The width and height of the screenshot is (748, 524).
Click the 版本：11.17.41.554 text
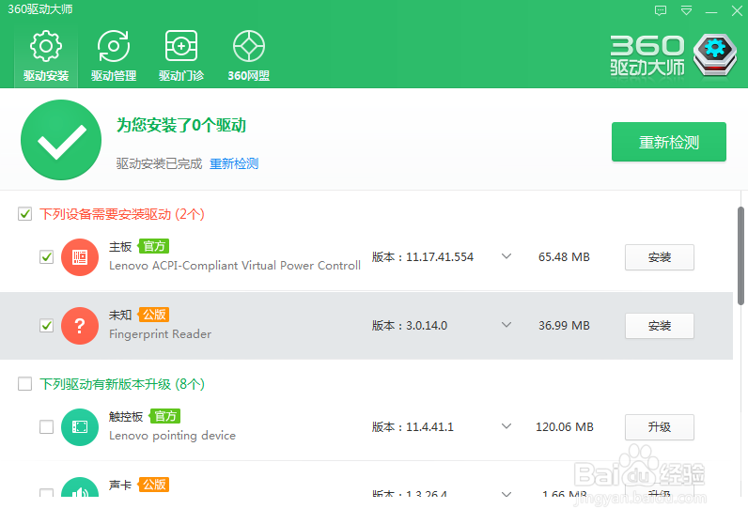(x=423, y=257)
